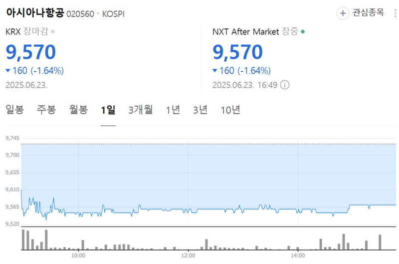Image resolution: width=399 pixels, height=264 pixels.
Task: Switch to the 월봉 monthly candle tab
Action: (x=78, y=110)
